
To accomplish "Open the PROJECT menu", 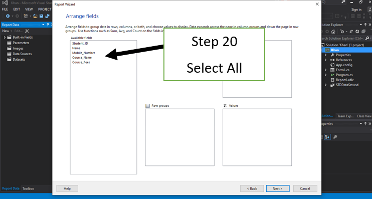I will pos(45,9).
